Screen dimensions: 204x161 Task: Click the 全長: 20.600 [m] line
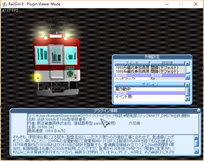click(x=41, y=127)
